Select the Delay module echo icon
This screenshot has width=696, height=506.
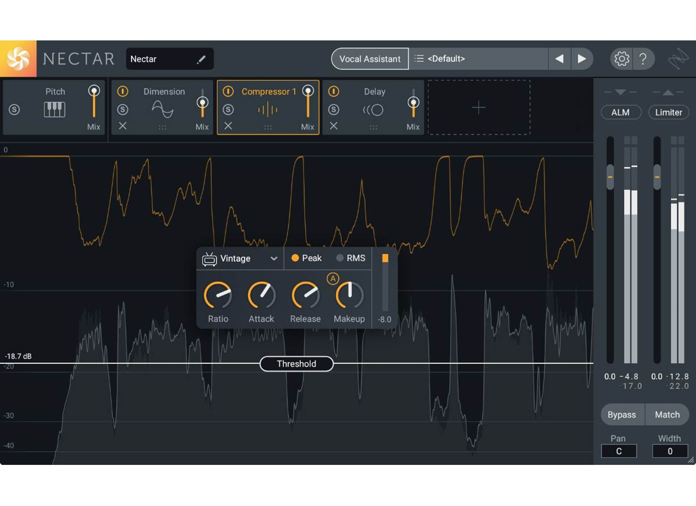coord(373,110)
